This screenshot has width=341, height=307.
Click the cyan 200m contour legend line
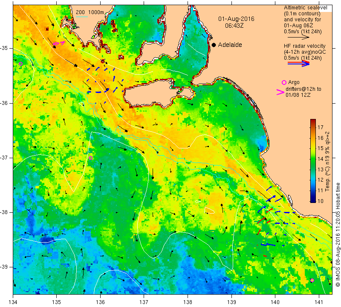82,17
